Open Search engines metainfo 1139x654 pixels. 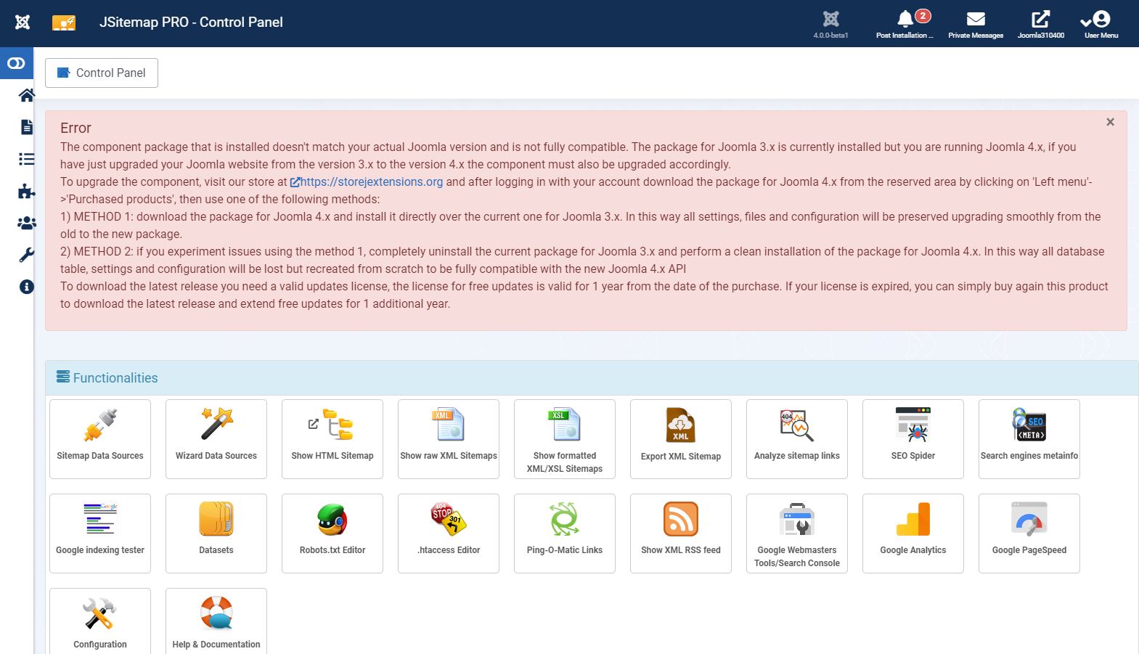pos(1029,439)
